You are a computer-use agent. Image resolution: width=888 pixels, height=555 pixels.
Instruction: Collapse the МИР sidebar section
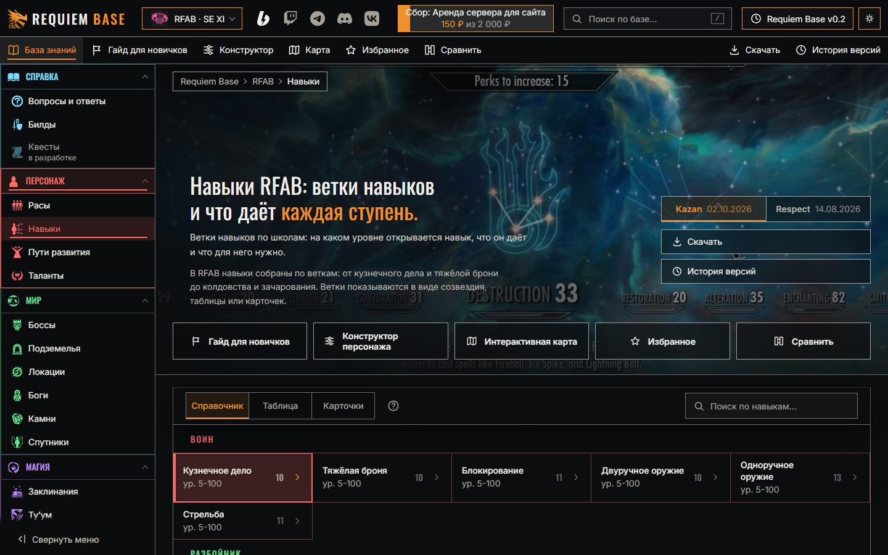pos(78,301)
